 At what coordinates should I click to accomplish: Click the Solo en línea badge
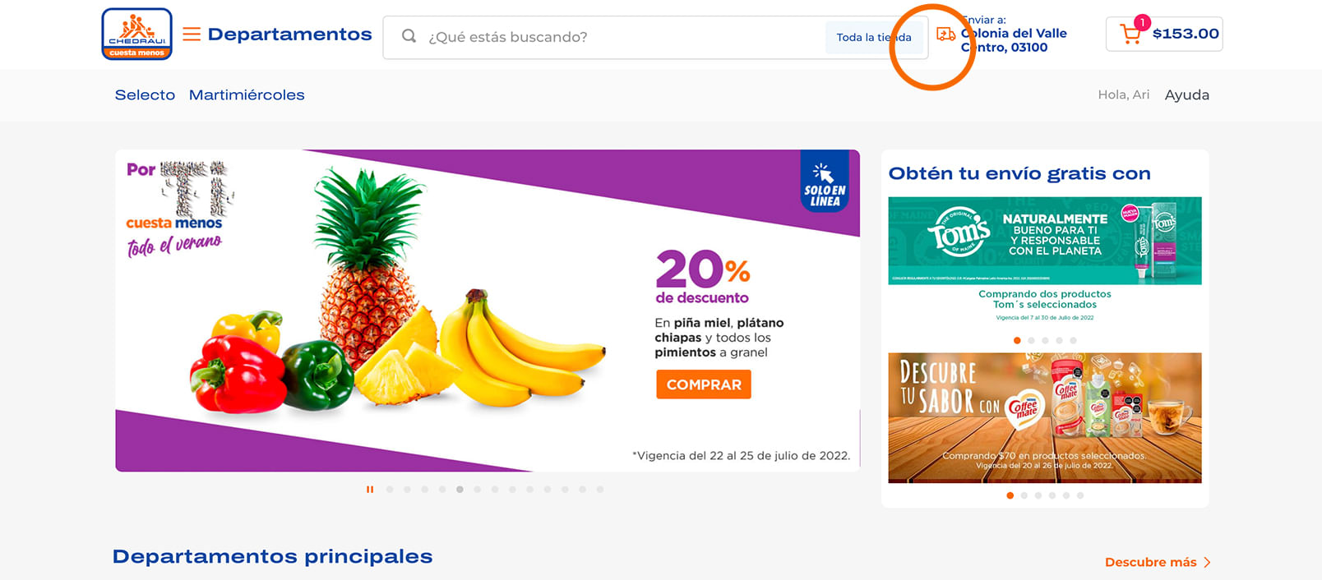pos(825,182)
